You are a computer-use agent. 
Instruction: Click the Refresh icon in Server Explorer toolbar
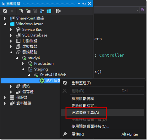[5, 11]
